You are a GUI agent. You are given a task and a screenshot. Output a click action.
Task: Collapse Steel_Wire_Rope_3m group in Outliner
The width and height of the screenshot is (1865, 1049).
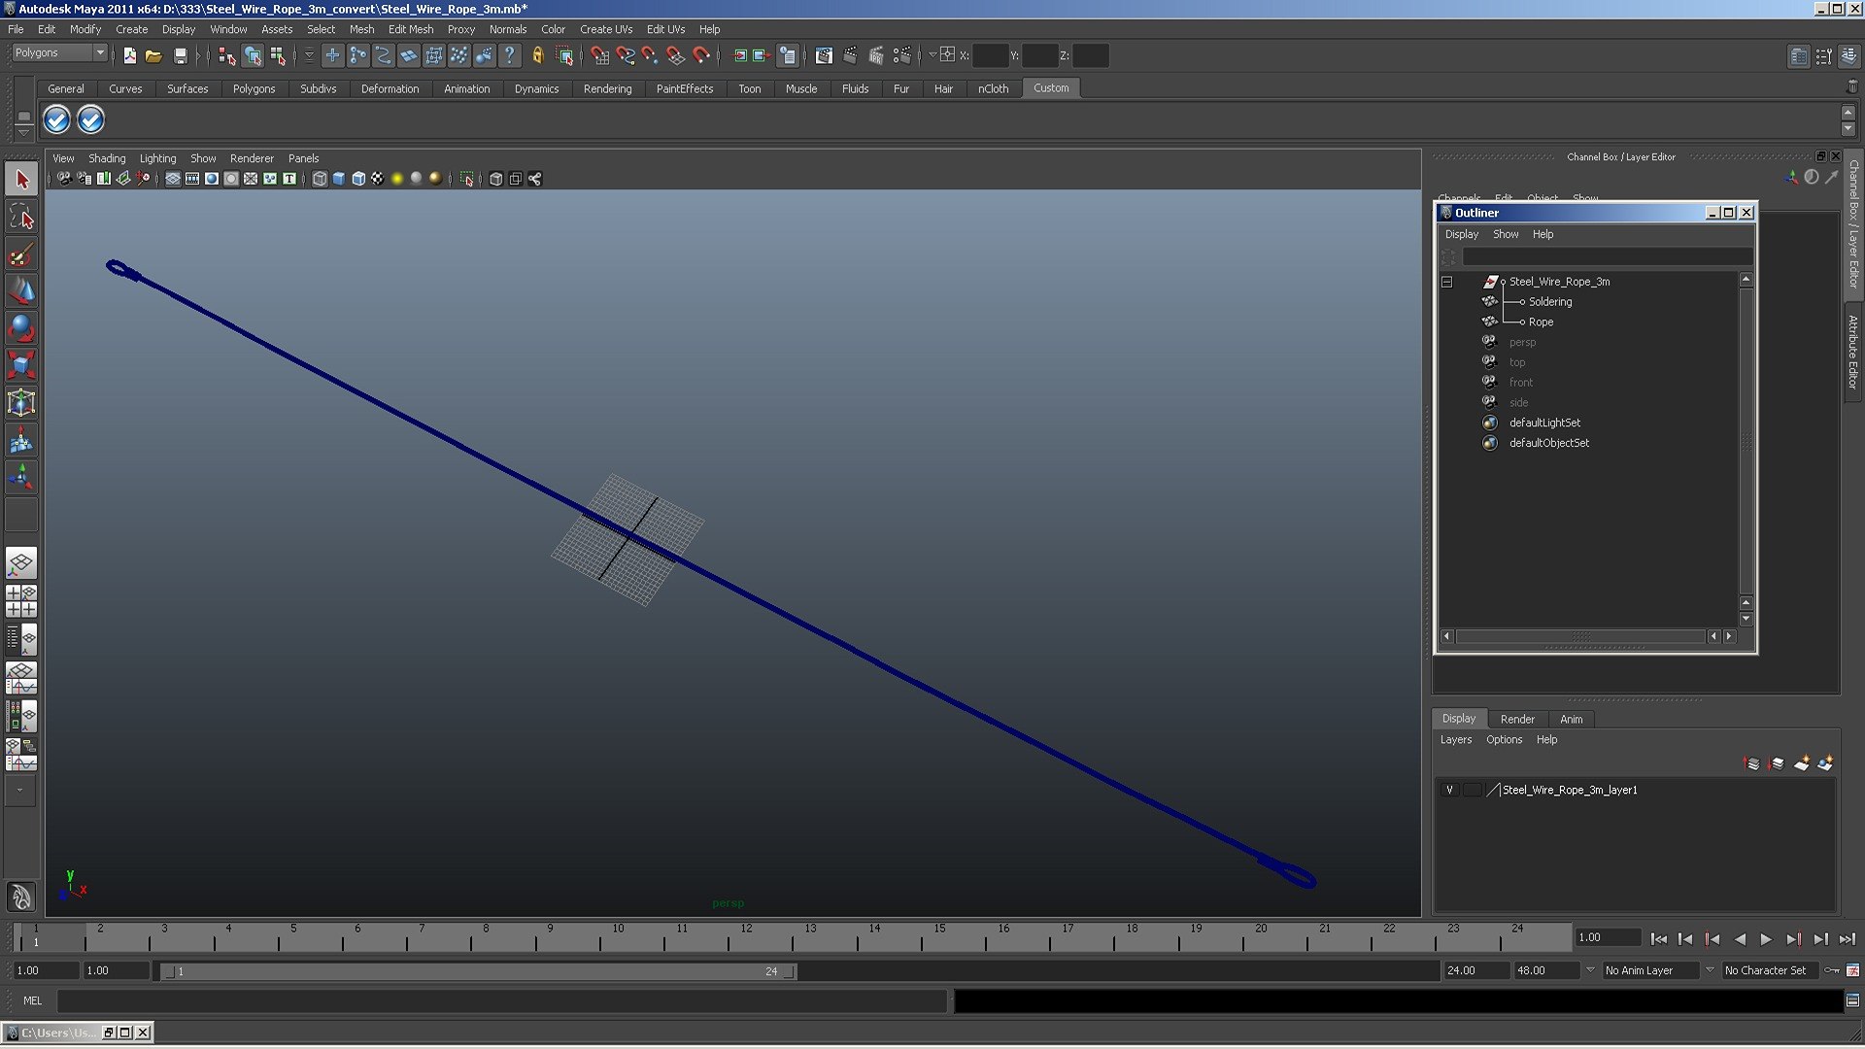coord(1446,282)
